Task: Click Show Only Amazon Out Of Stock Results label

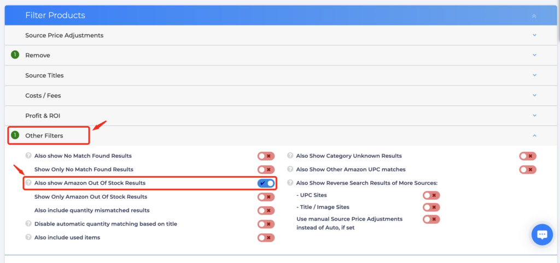Action: [x=91, y=197]
